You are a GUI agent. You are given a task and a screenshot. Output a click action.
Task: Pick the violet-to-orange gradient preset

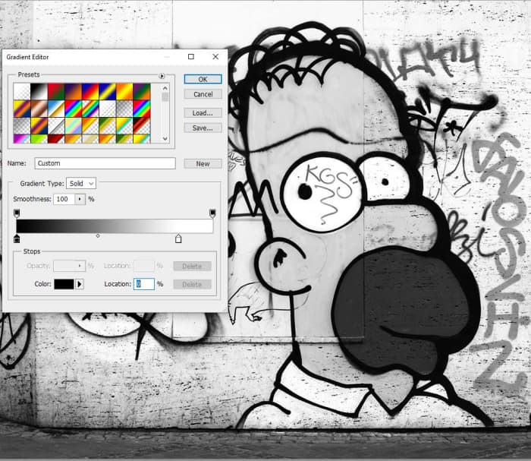[73, 92]
